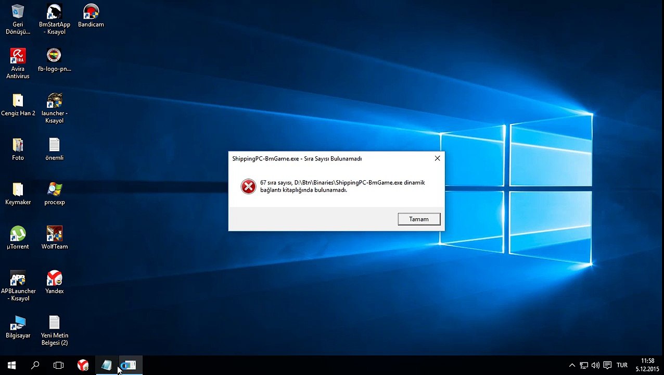664x375 pixels.
Task: Click Tamam in the error dialog
Action: [419, 219]
